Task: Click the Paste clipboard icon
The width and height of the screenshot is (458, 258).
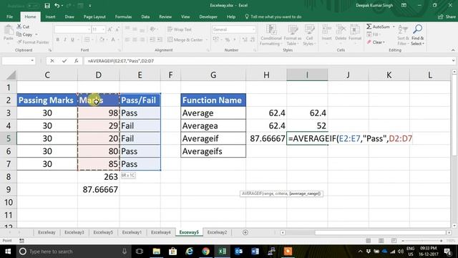Action: (x=8, y=30)
